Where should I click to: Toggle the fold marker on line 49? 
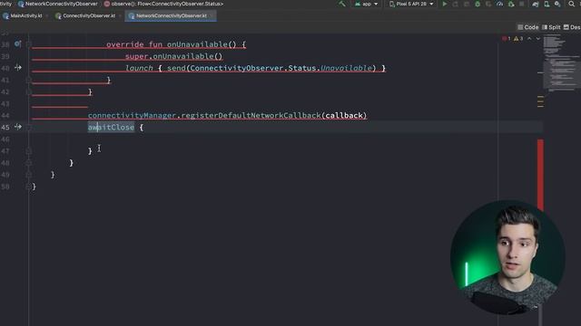point(28,175)
